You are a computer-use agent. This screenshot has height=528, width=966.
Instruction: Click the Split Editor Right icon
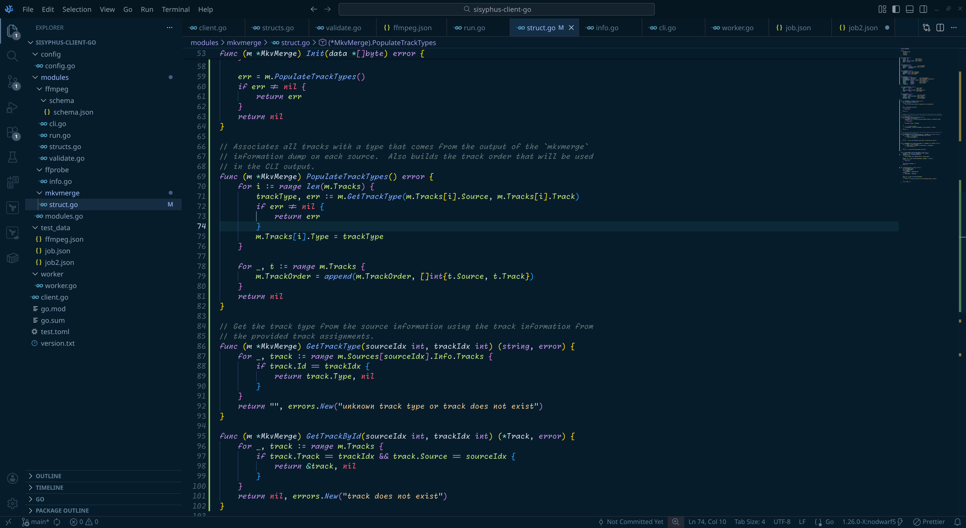[940, 28]
